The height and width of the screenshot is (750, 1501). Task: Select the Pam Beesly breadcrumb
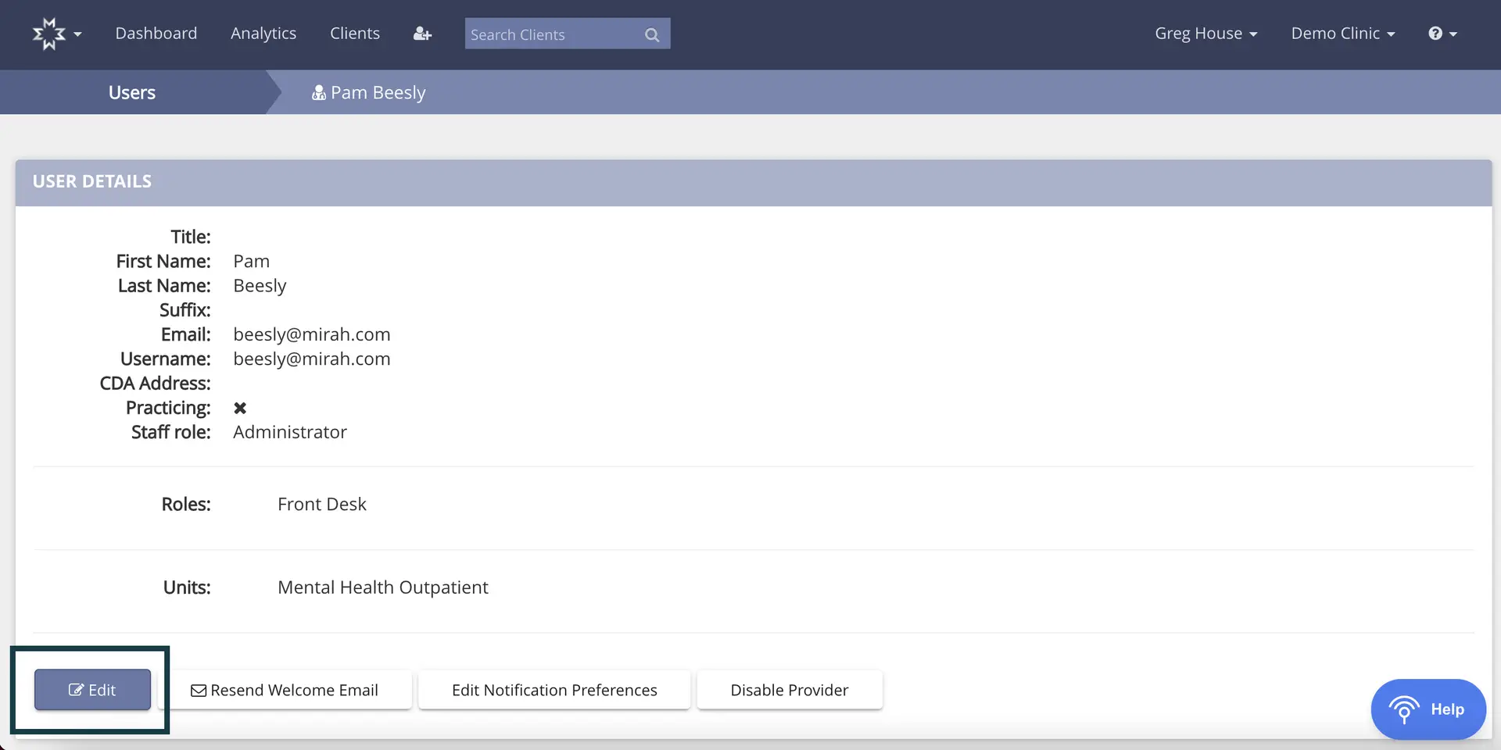[378, 92]
